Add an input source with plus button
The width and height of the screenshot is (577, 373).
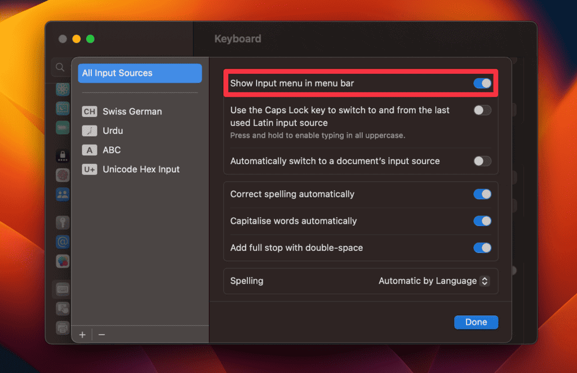coord(82,334)
